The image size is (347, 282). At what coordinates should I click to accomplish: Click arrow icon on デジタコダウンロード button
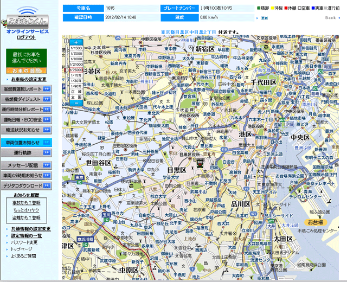47,185
